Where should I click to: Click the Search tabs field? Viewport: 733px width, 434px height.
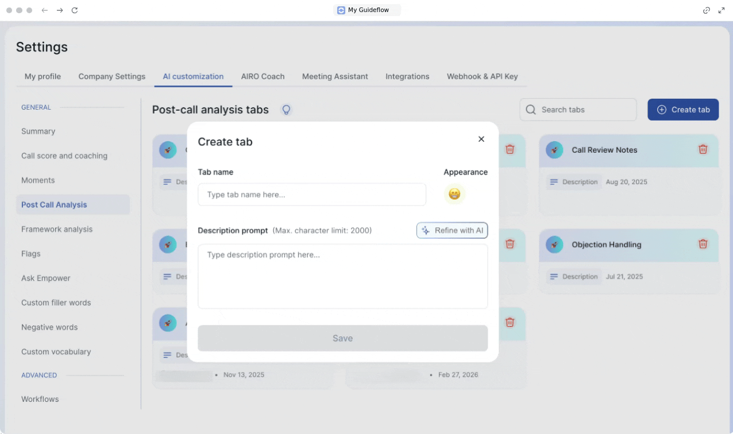[x=578, y=110]
